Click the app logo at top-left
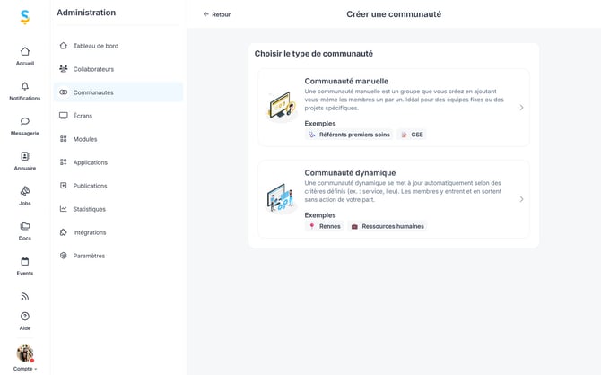 pyautogui.click(x=25, y=17)
